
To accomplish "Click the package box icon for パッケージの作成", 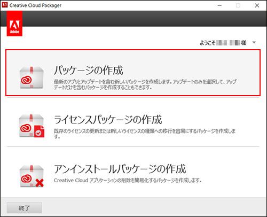I will click(x=32, y=77).
